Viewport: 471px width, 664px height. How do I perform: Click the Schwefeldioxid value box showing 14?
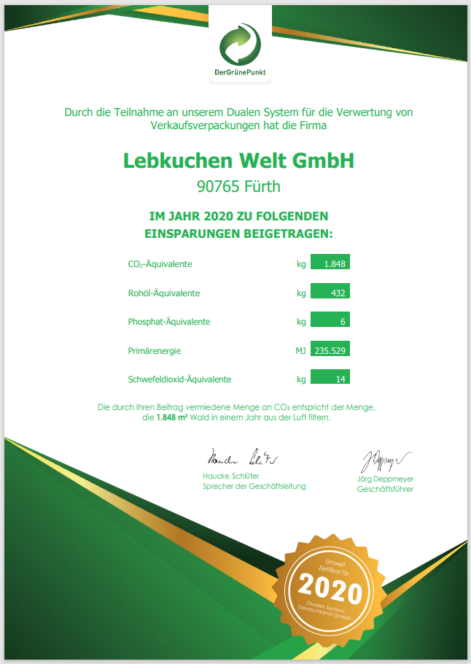330,377
